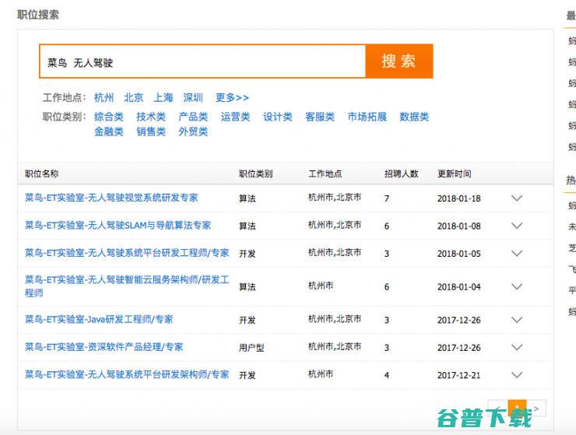
Task: Focus the search box containing 菜鸟 无人驾驶
Action: (202, 61)
